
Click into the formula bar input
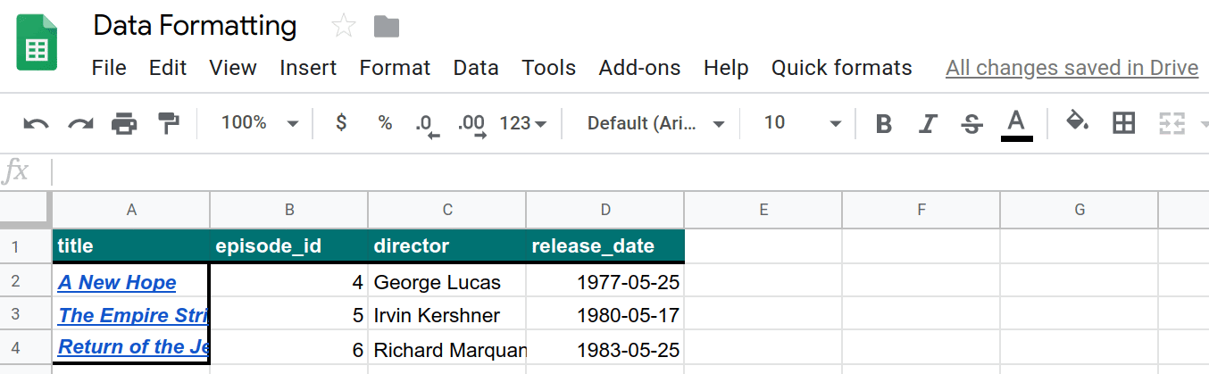coord(625,171)
